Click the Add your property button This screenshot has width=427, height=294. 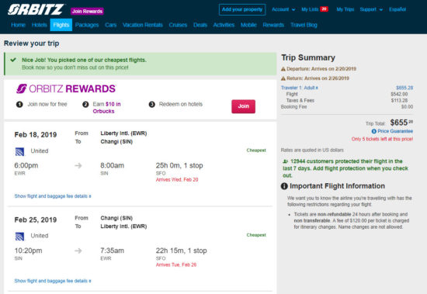[242, 9]
